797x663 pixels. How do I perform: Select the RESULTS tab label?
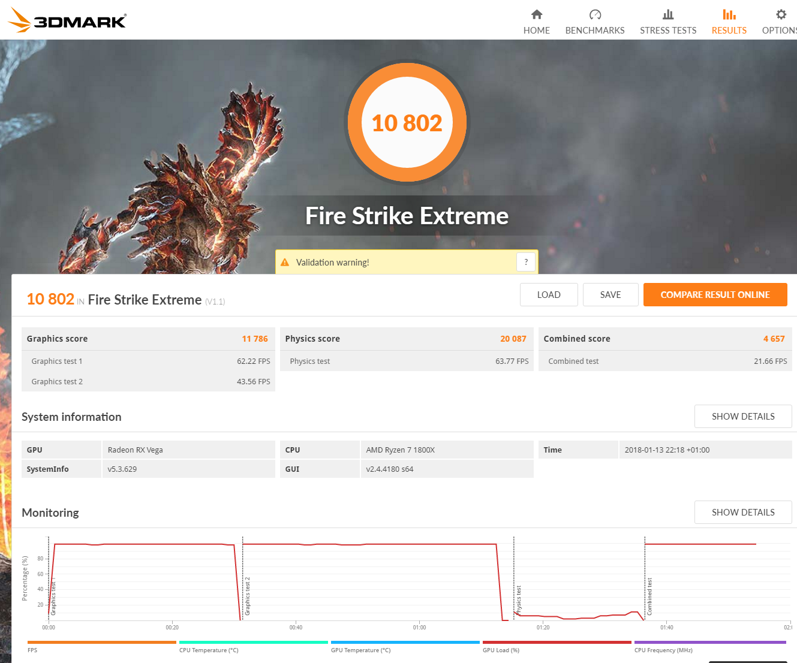click(x=729, y=31)
